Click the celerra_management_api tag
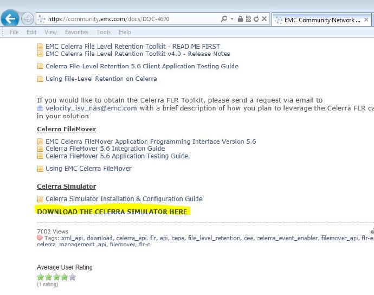374x295 pixels. coord(72,245)
